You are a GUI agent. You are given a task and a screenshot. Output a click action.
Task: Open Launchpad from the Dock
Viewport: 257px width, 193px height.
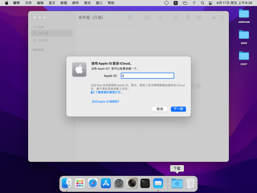[80, 183]
